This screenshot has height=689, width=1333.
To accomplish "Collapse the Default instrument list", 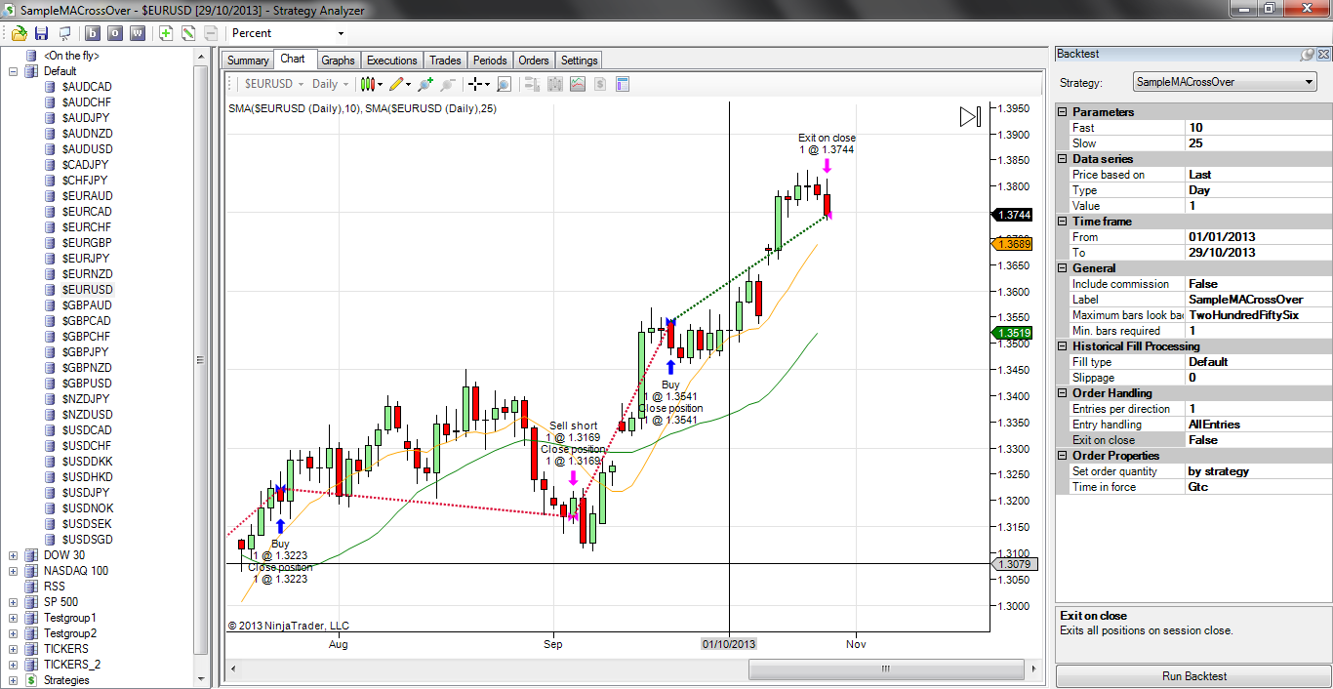I will pyautogui.click(x=13, y=71).
